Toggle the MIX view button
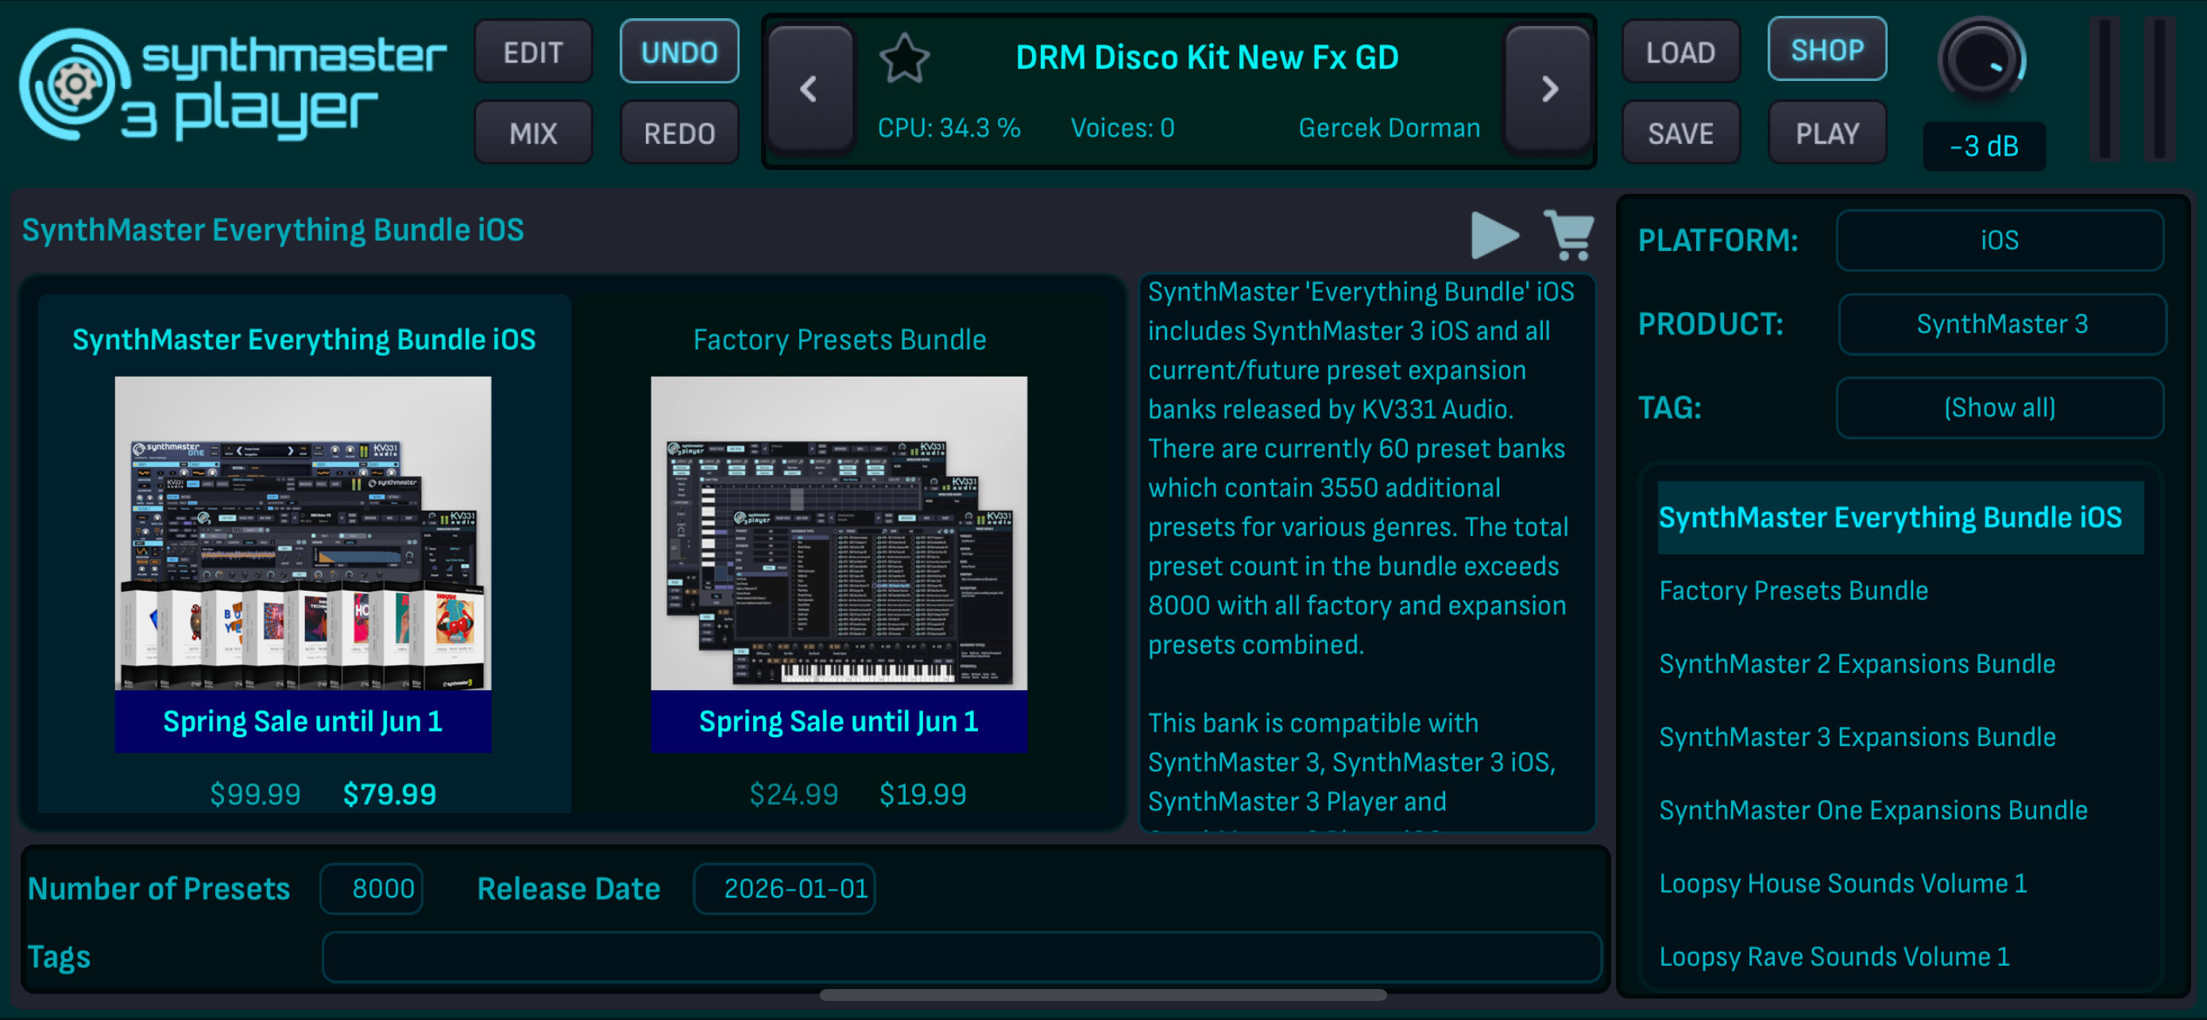This screenshot has width=2207, height=1020. [x=533, y=133]
